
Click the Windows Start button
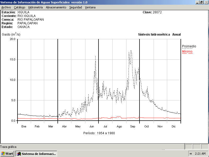click(x=7, y=154)
